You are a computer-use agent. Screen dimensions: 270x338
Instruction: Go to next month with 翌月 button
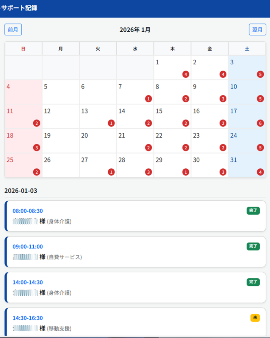point(257,30)
